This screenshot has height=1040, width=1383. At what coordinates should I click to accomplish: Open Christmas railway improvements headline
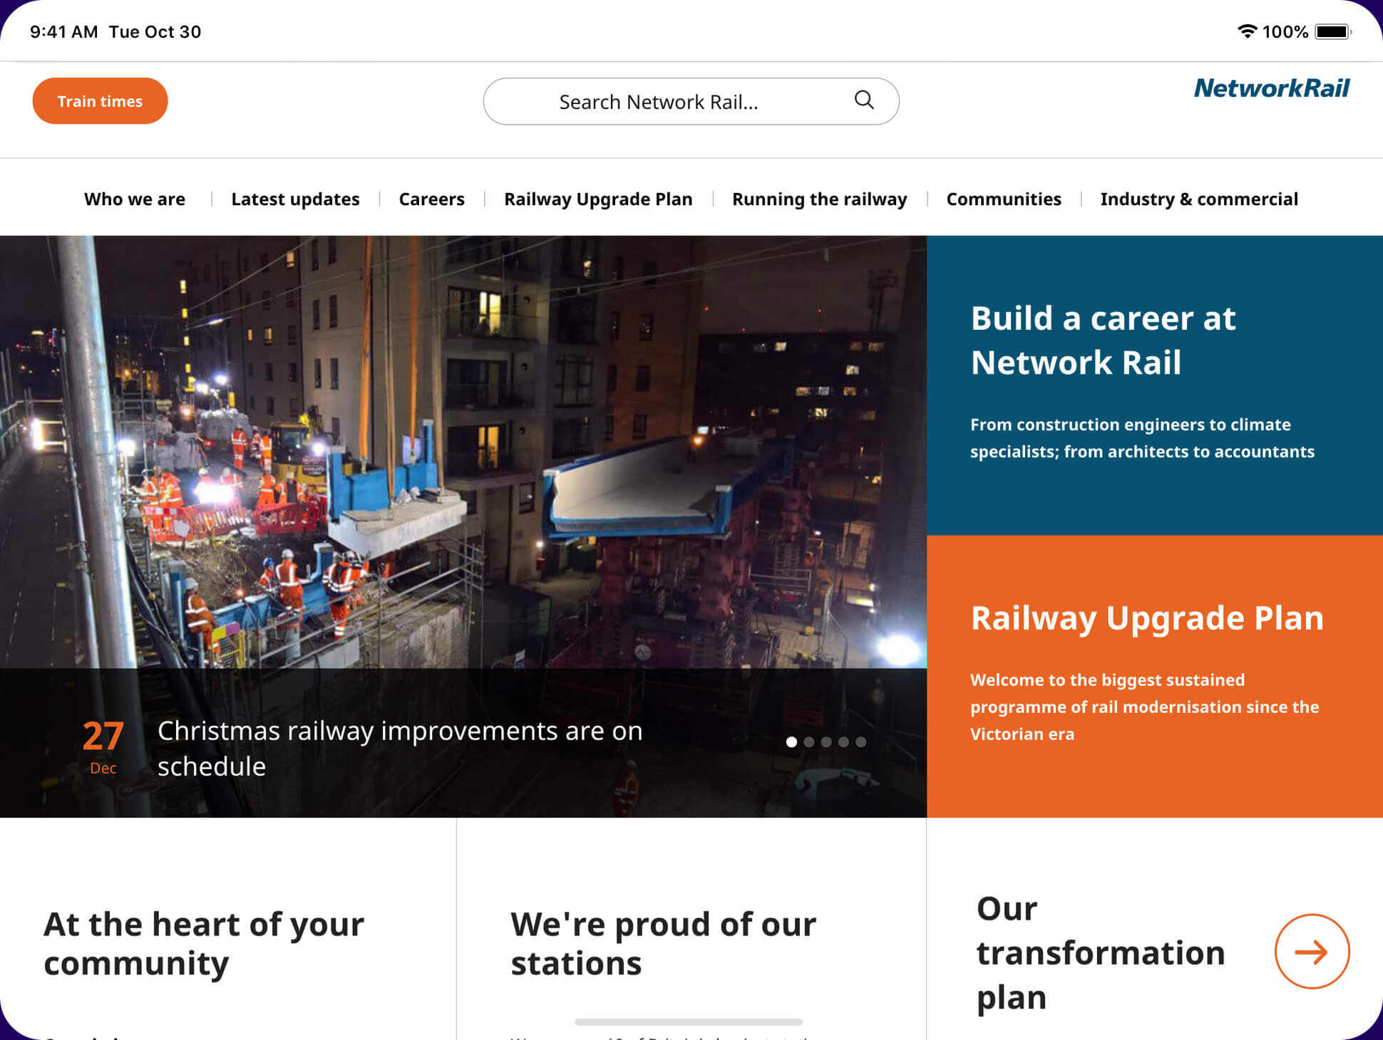[x=400, y=748]
